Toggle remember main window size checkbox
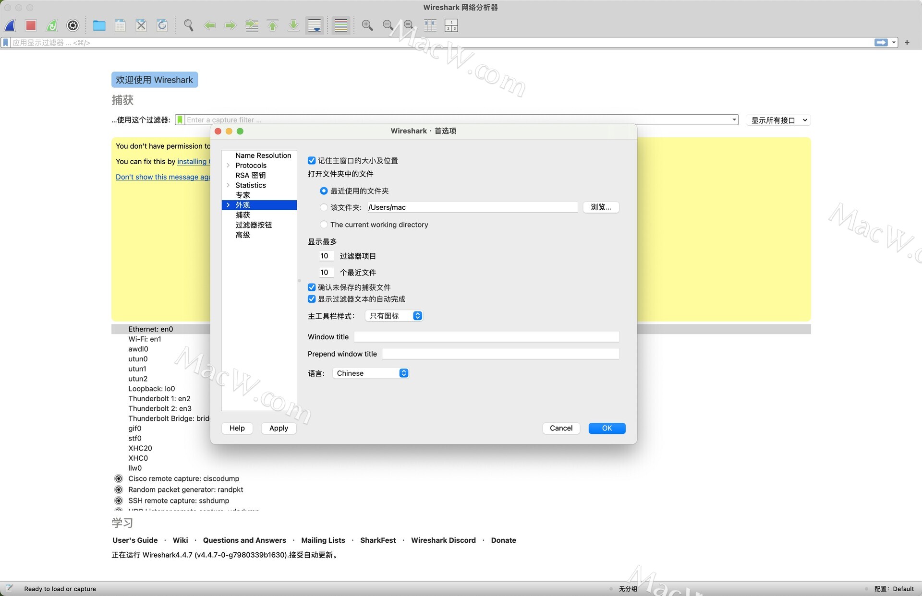922x596 pixels. pos(312,161)
